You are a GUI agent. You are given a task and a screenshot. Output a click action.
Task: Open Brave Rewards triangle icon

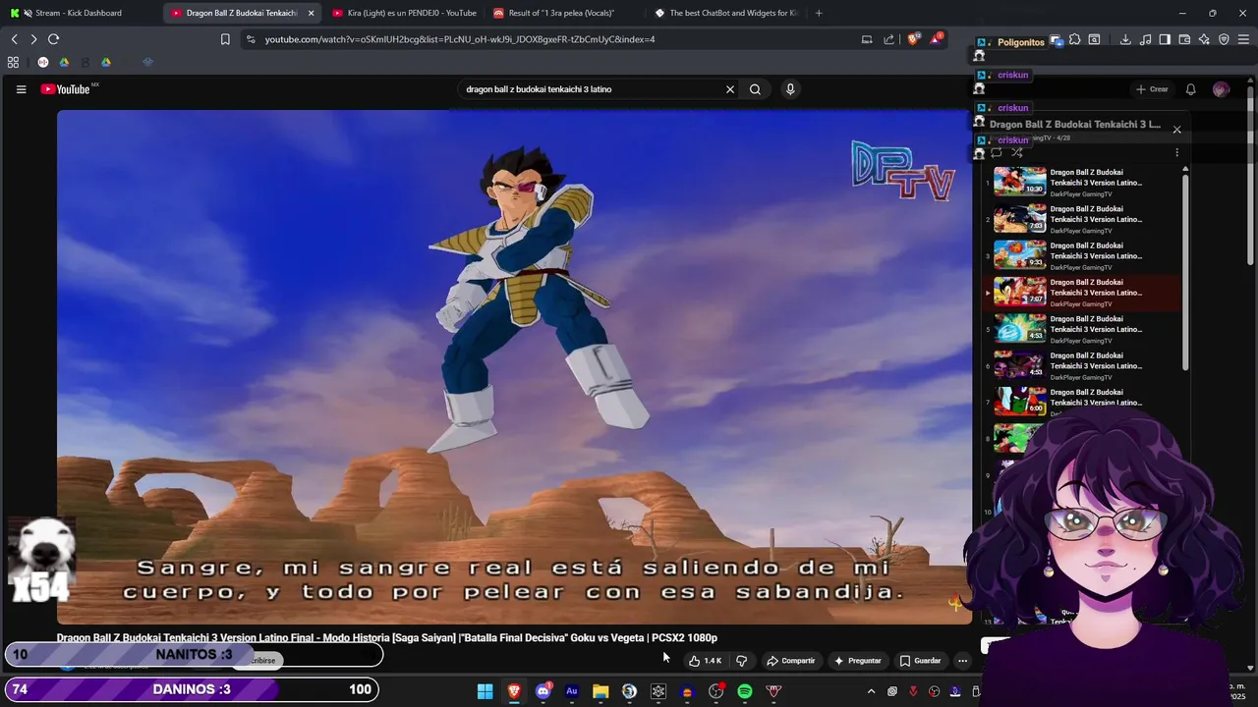pos(936,39)
